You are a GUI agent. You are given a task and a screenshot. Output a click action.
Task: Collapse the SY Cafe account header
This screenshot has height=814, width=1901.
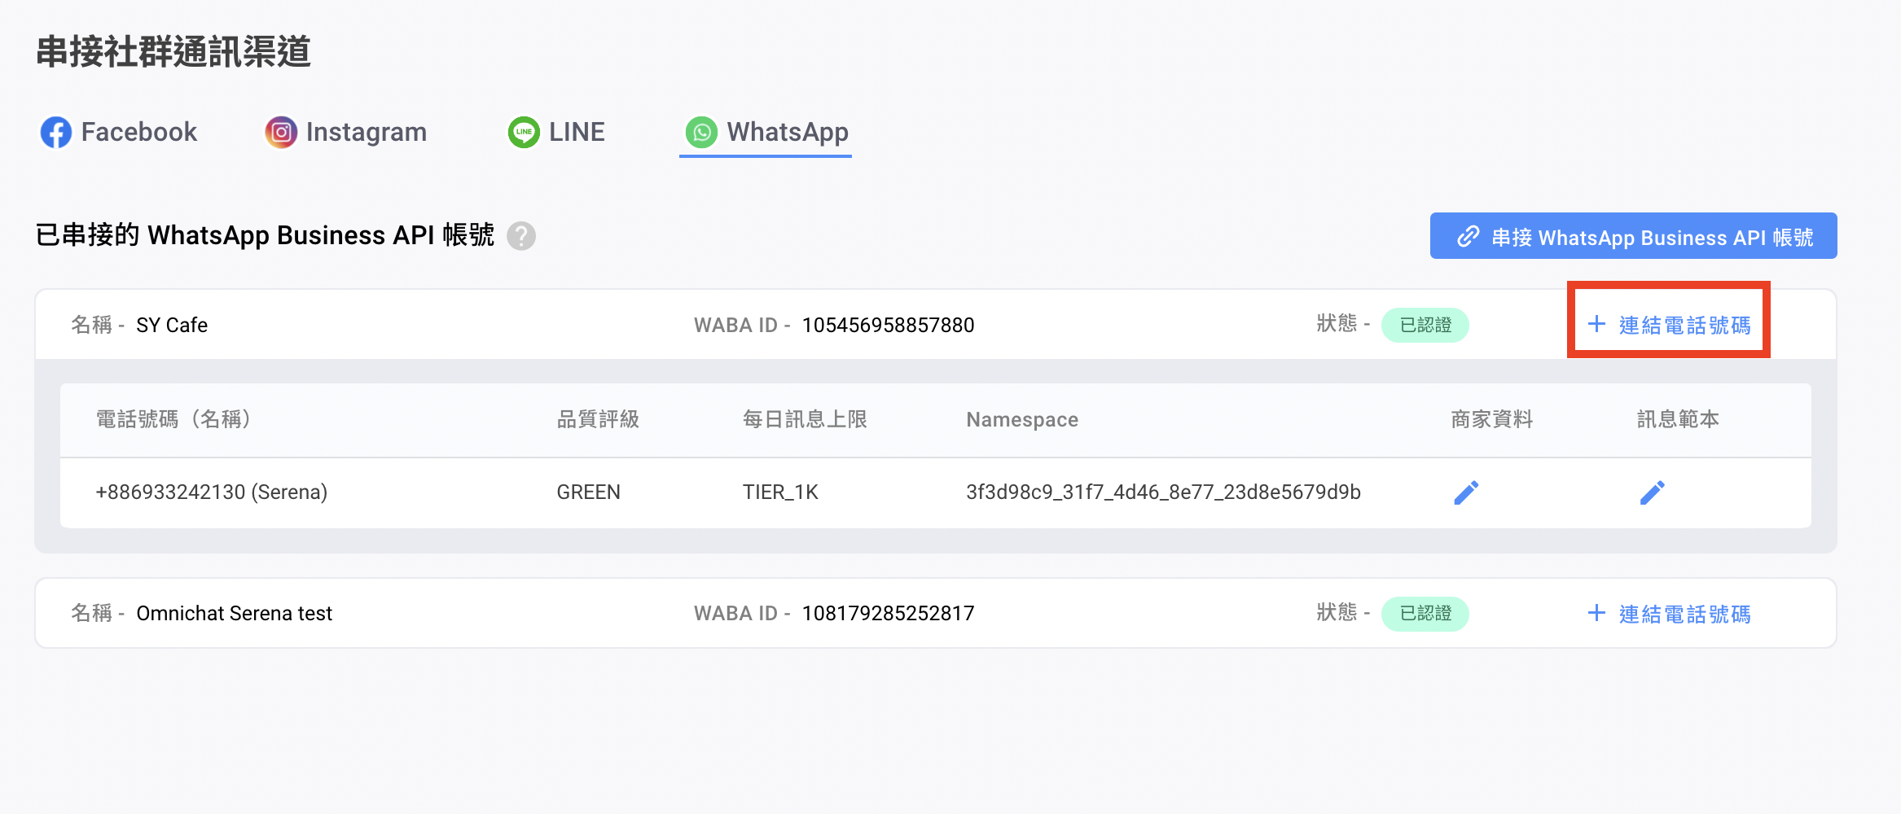(x=489, y=325)
